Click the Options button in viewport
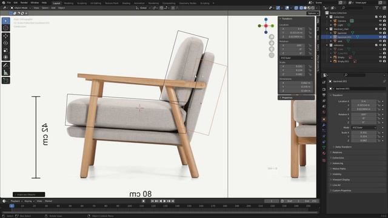The height and width of the screenshot is (218, 388). coord(313,13)
